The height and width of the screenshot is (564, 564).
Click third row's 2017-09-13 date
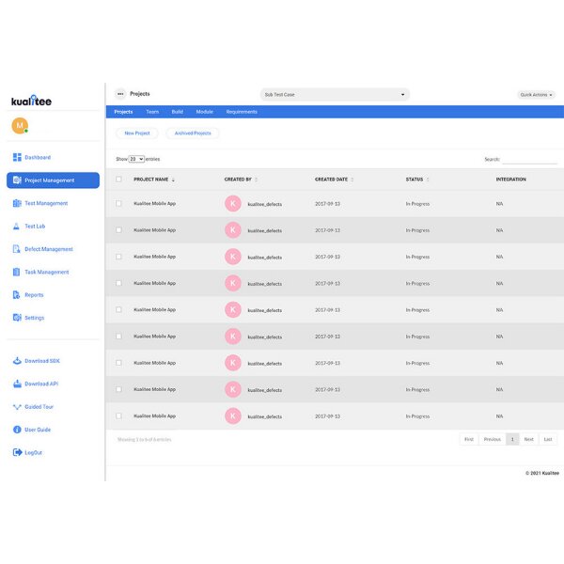point(328,257)
